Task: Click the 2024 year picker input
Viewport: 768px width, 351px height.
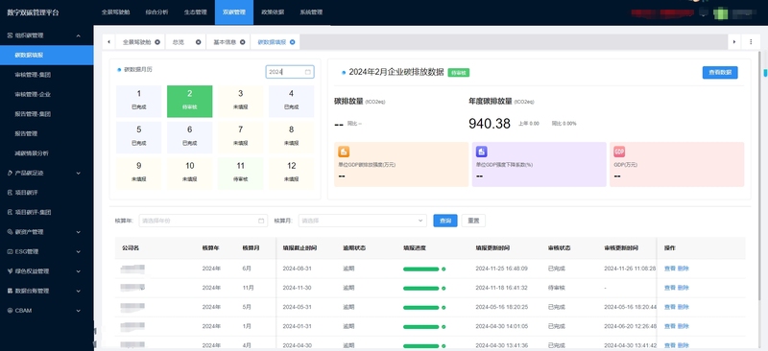Action: click(290, 72)
